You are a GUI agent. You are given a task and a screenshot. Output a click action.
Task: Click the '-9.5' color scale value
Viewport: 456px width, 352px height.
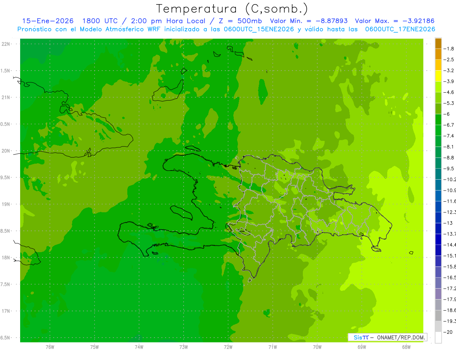(x=450, y=169)
